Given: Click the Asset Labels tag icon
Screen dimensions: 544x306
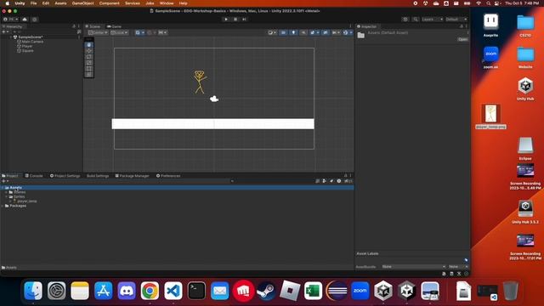Looking at the screenshot, I should click(x=466, y=260).
